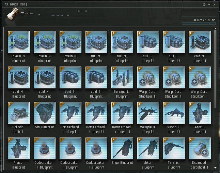Select the Taranis Blueprint icon
This screenshot has width=220, height=173.
click(174, 148)
